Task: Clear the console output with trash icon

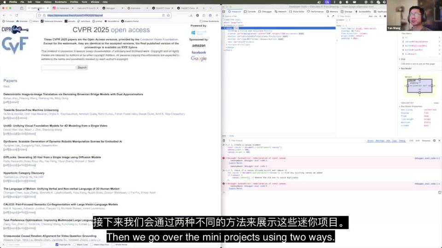Action: [x=224, y=141]
